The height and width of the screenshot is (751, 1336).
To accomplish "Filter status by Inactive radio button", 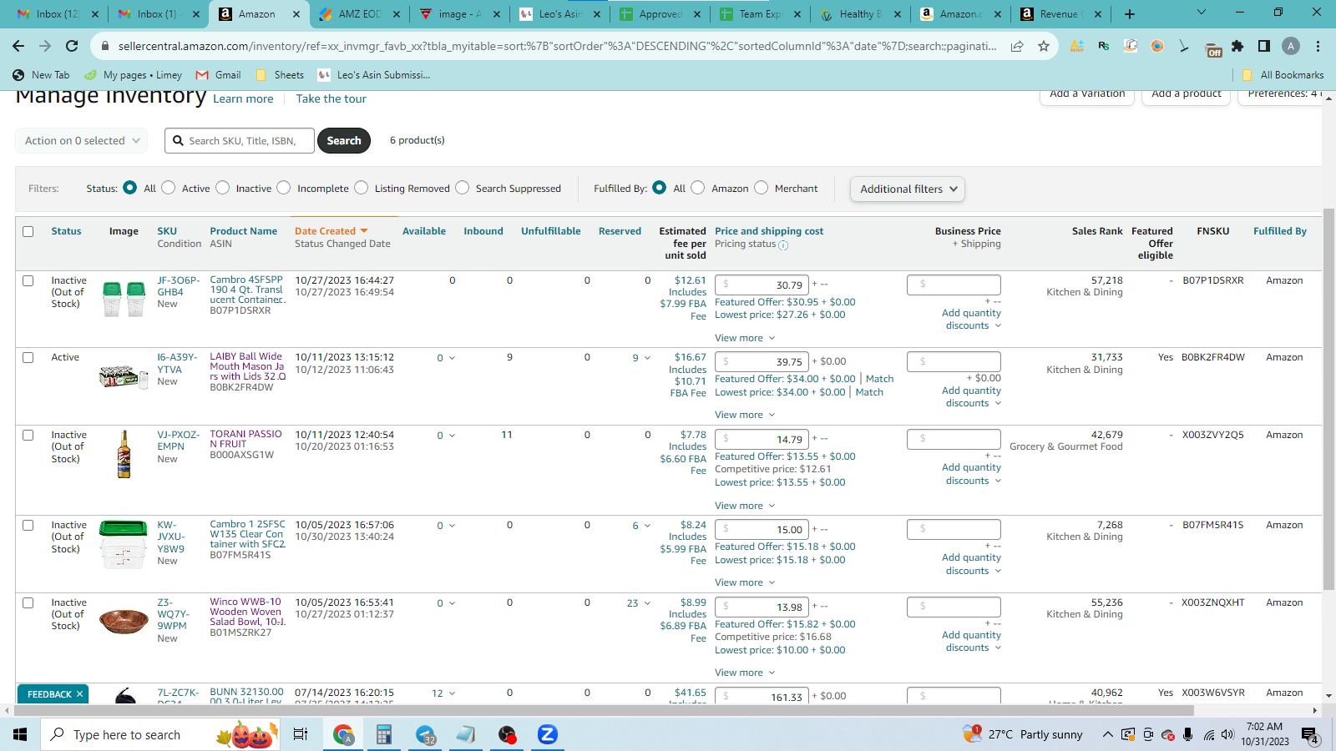I will 223,188.
